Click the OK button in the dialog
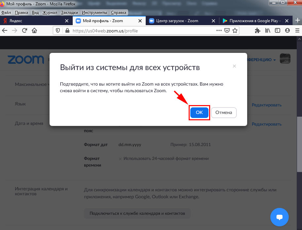 click(x=199, y=112)
